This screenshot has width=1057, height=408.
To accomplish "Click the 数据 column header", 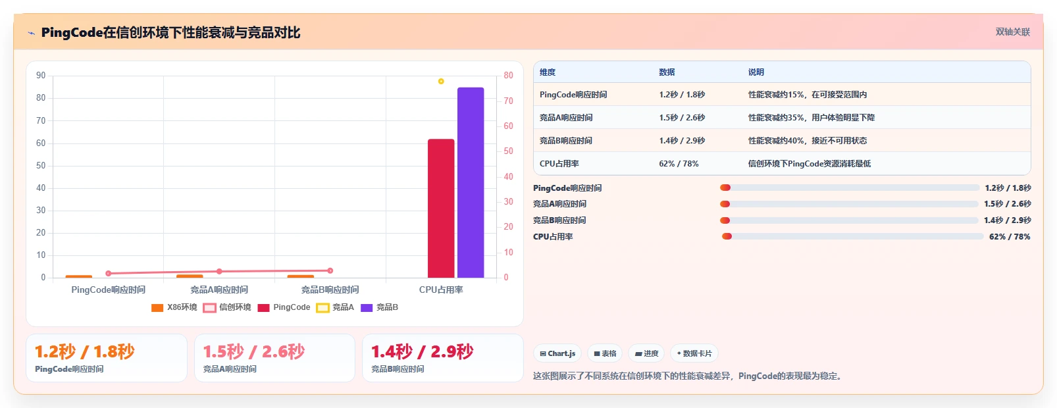I will pos(667,72).
